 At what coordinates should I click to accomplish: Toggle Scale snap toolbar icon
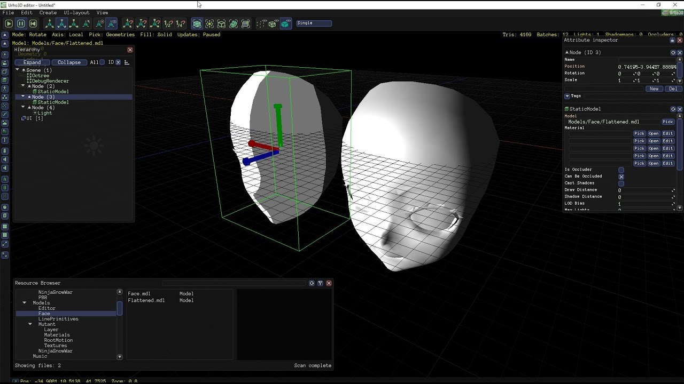click(155, 23)
